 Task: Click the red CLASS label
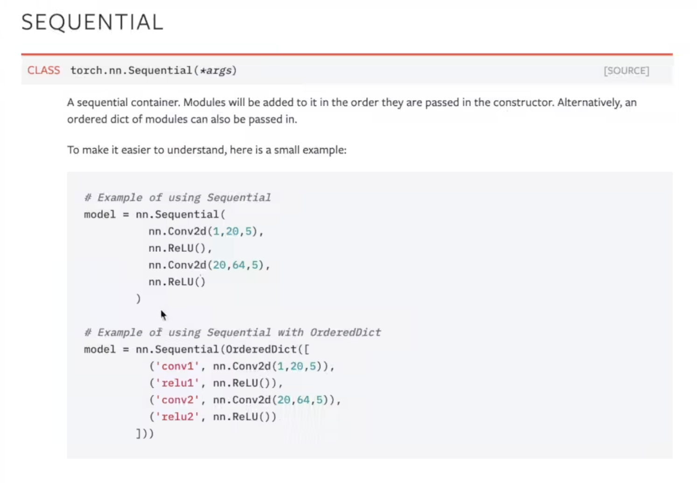(x=43, y=70)
